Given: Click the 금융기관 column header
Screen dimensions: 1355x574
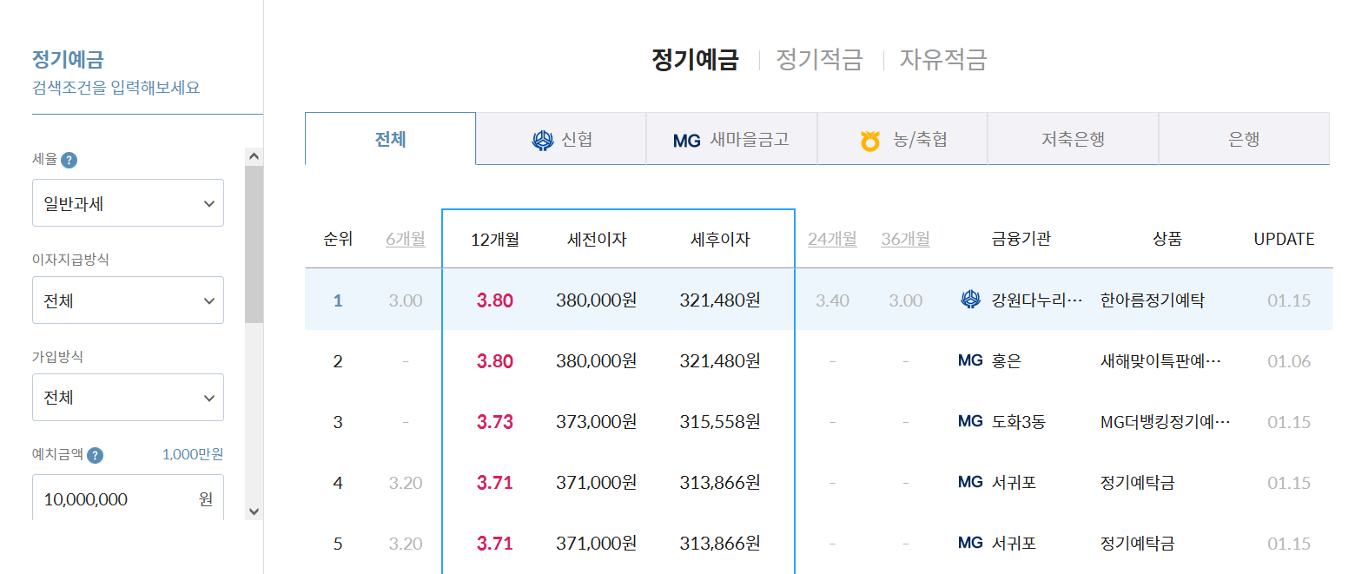Looking at the screenshot, I should [1021, 239].
